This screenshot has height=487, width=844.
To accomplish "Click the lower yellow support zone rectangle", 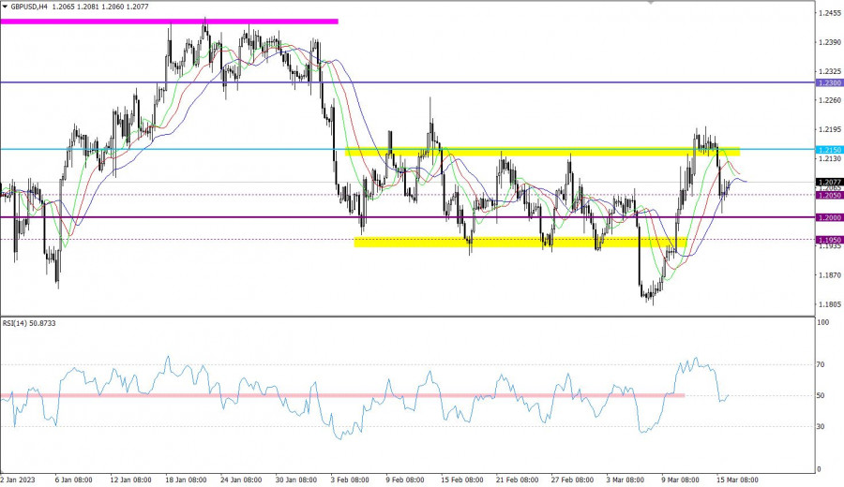I will [x=520, y=242].
